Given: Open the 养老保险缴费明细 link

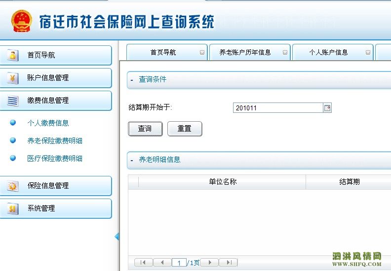Looking at the screenshot, I should coord(55,140).
